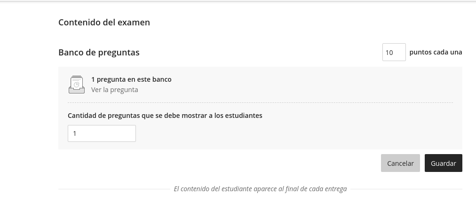
Task: Select the number of questions to show field
Action: (102, 133)
